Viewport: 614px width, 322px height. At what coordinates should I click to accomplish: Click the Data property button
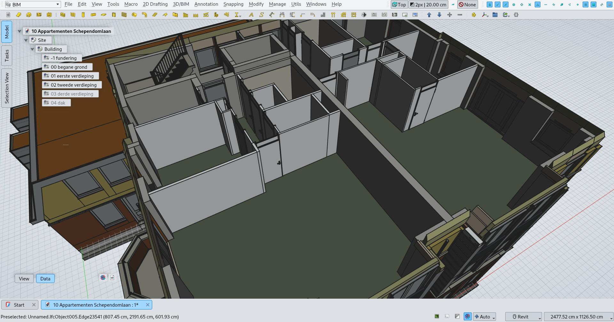(45, 279)
